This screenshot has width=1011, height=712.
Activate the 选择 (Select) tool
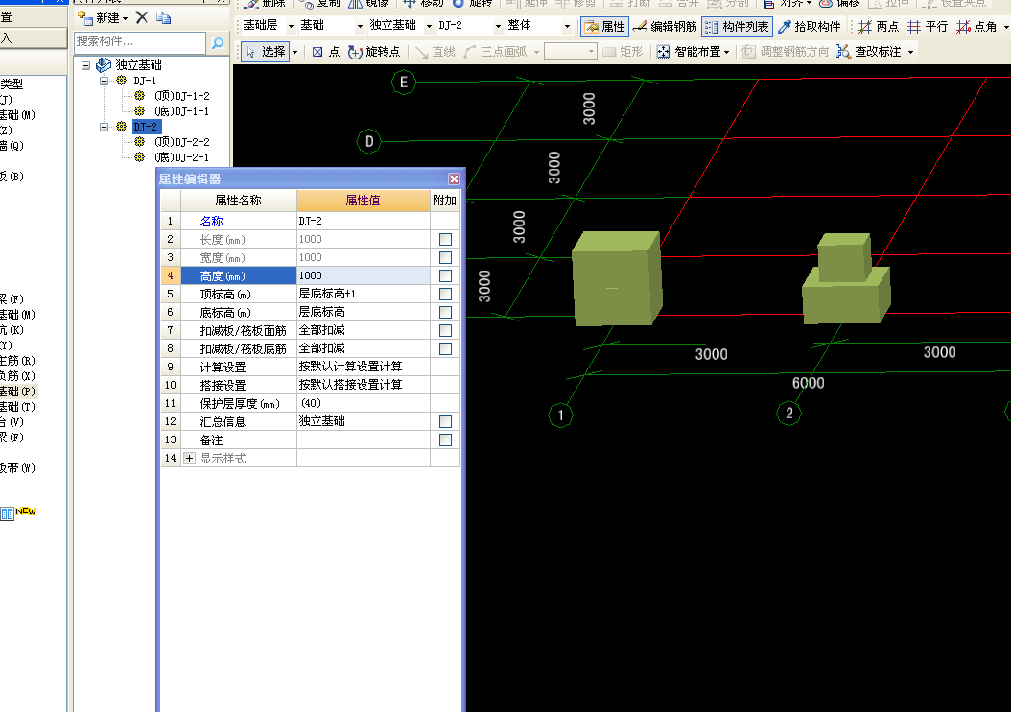point(265,52)
